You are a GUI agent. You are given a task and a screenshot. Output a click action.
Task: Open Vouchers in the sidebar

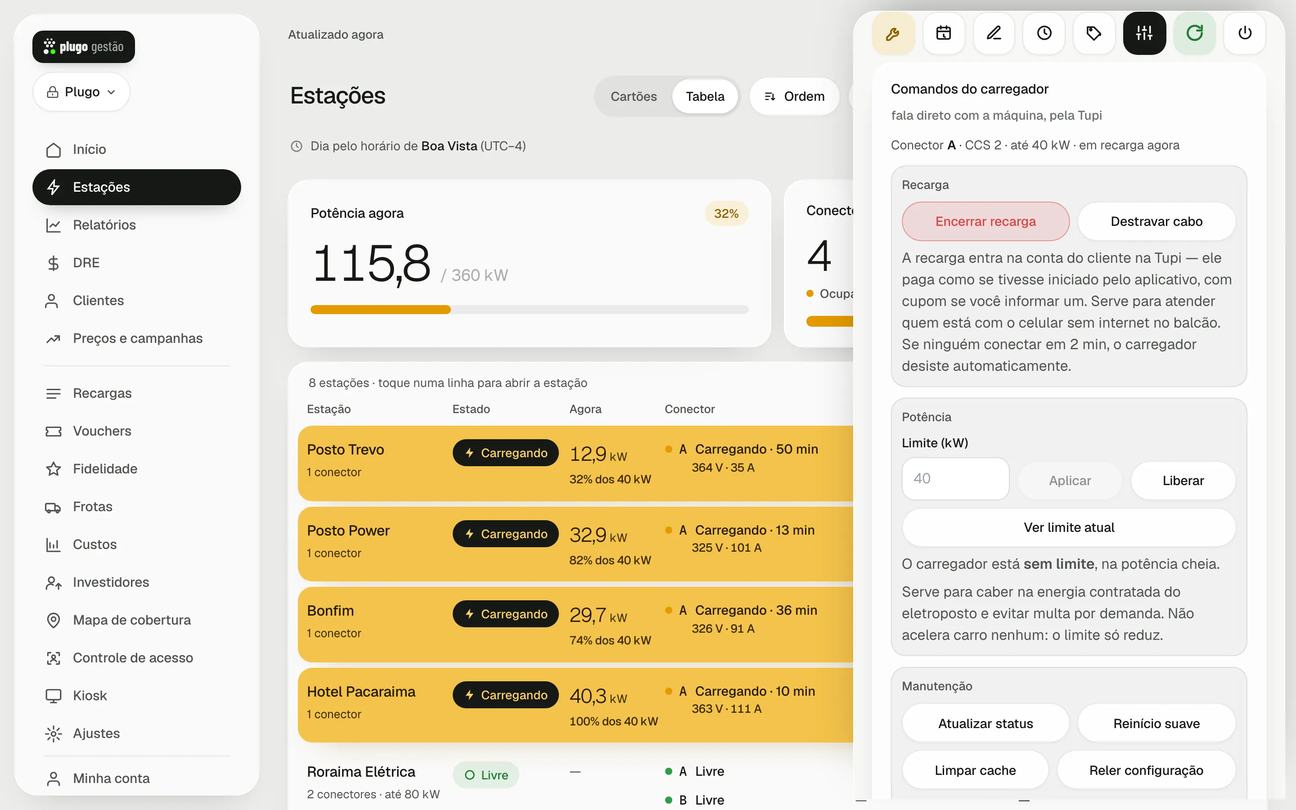(136, 431)
